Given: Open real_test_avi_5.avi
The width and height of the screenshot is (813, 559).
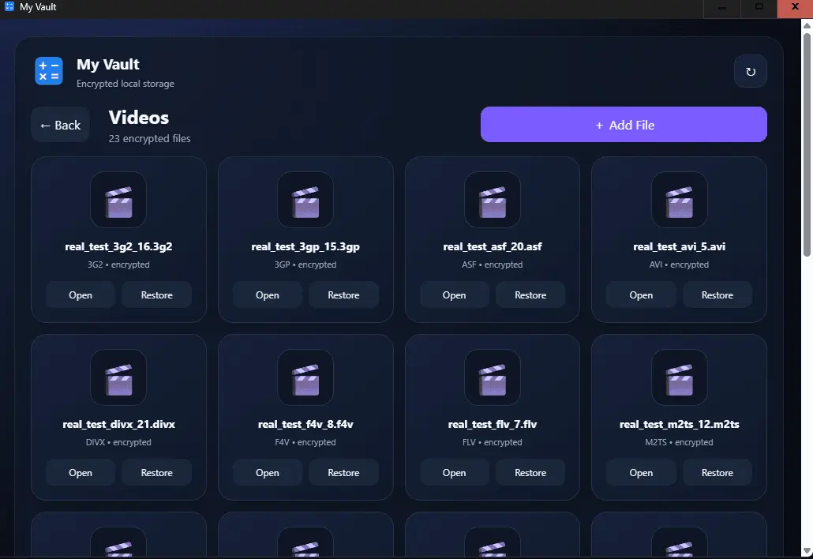Looking at the screenshot, I should pos(641,295).
